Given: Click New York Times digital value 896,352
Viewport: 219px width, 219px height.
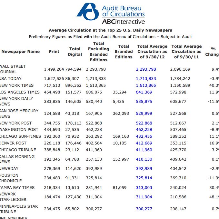Looking at the screenshot, I should 73,85.
